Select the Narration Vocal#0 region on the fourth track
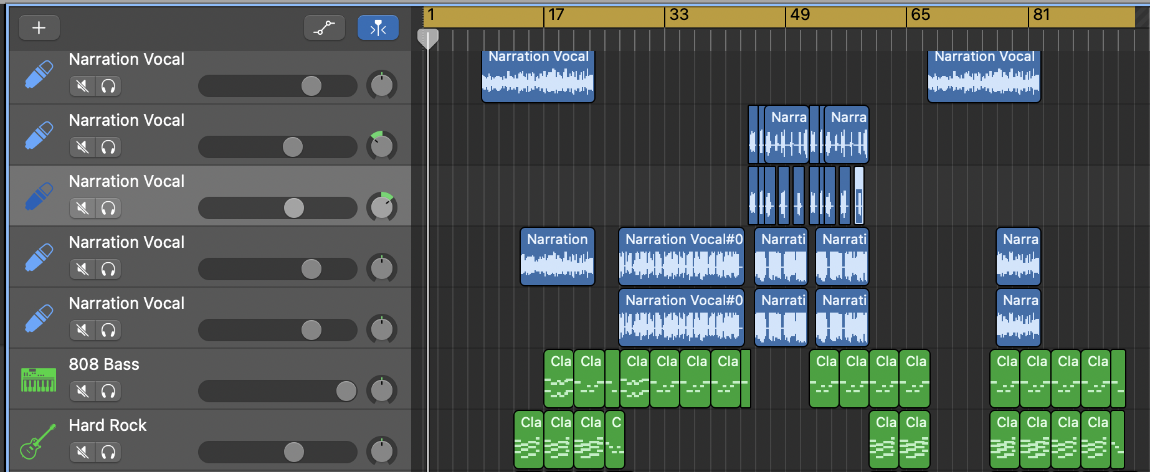Image resolution: width=1150 pixels, height=472 pixels. (x=681, y=257)
